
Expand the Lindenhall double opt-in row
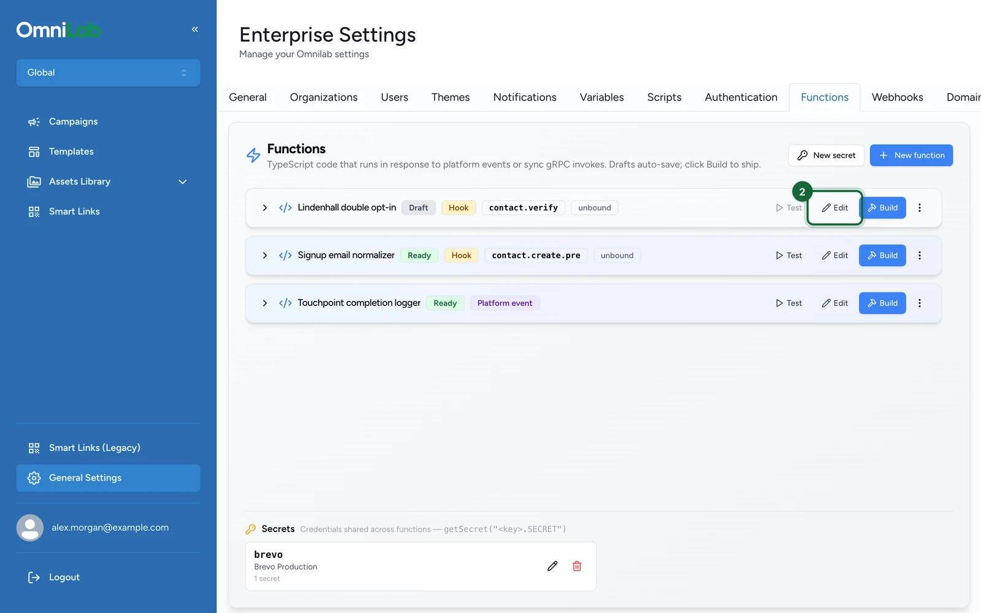[x=265, y=208]
